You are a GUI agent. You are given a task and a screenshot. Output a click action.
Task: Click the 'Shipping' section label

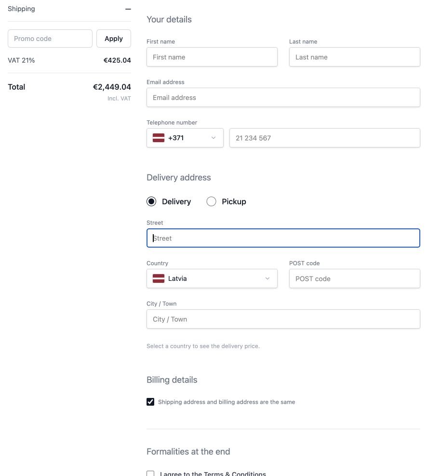21,9
